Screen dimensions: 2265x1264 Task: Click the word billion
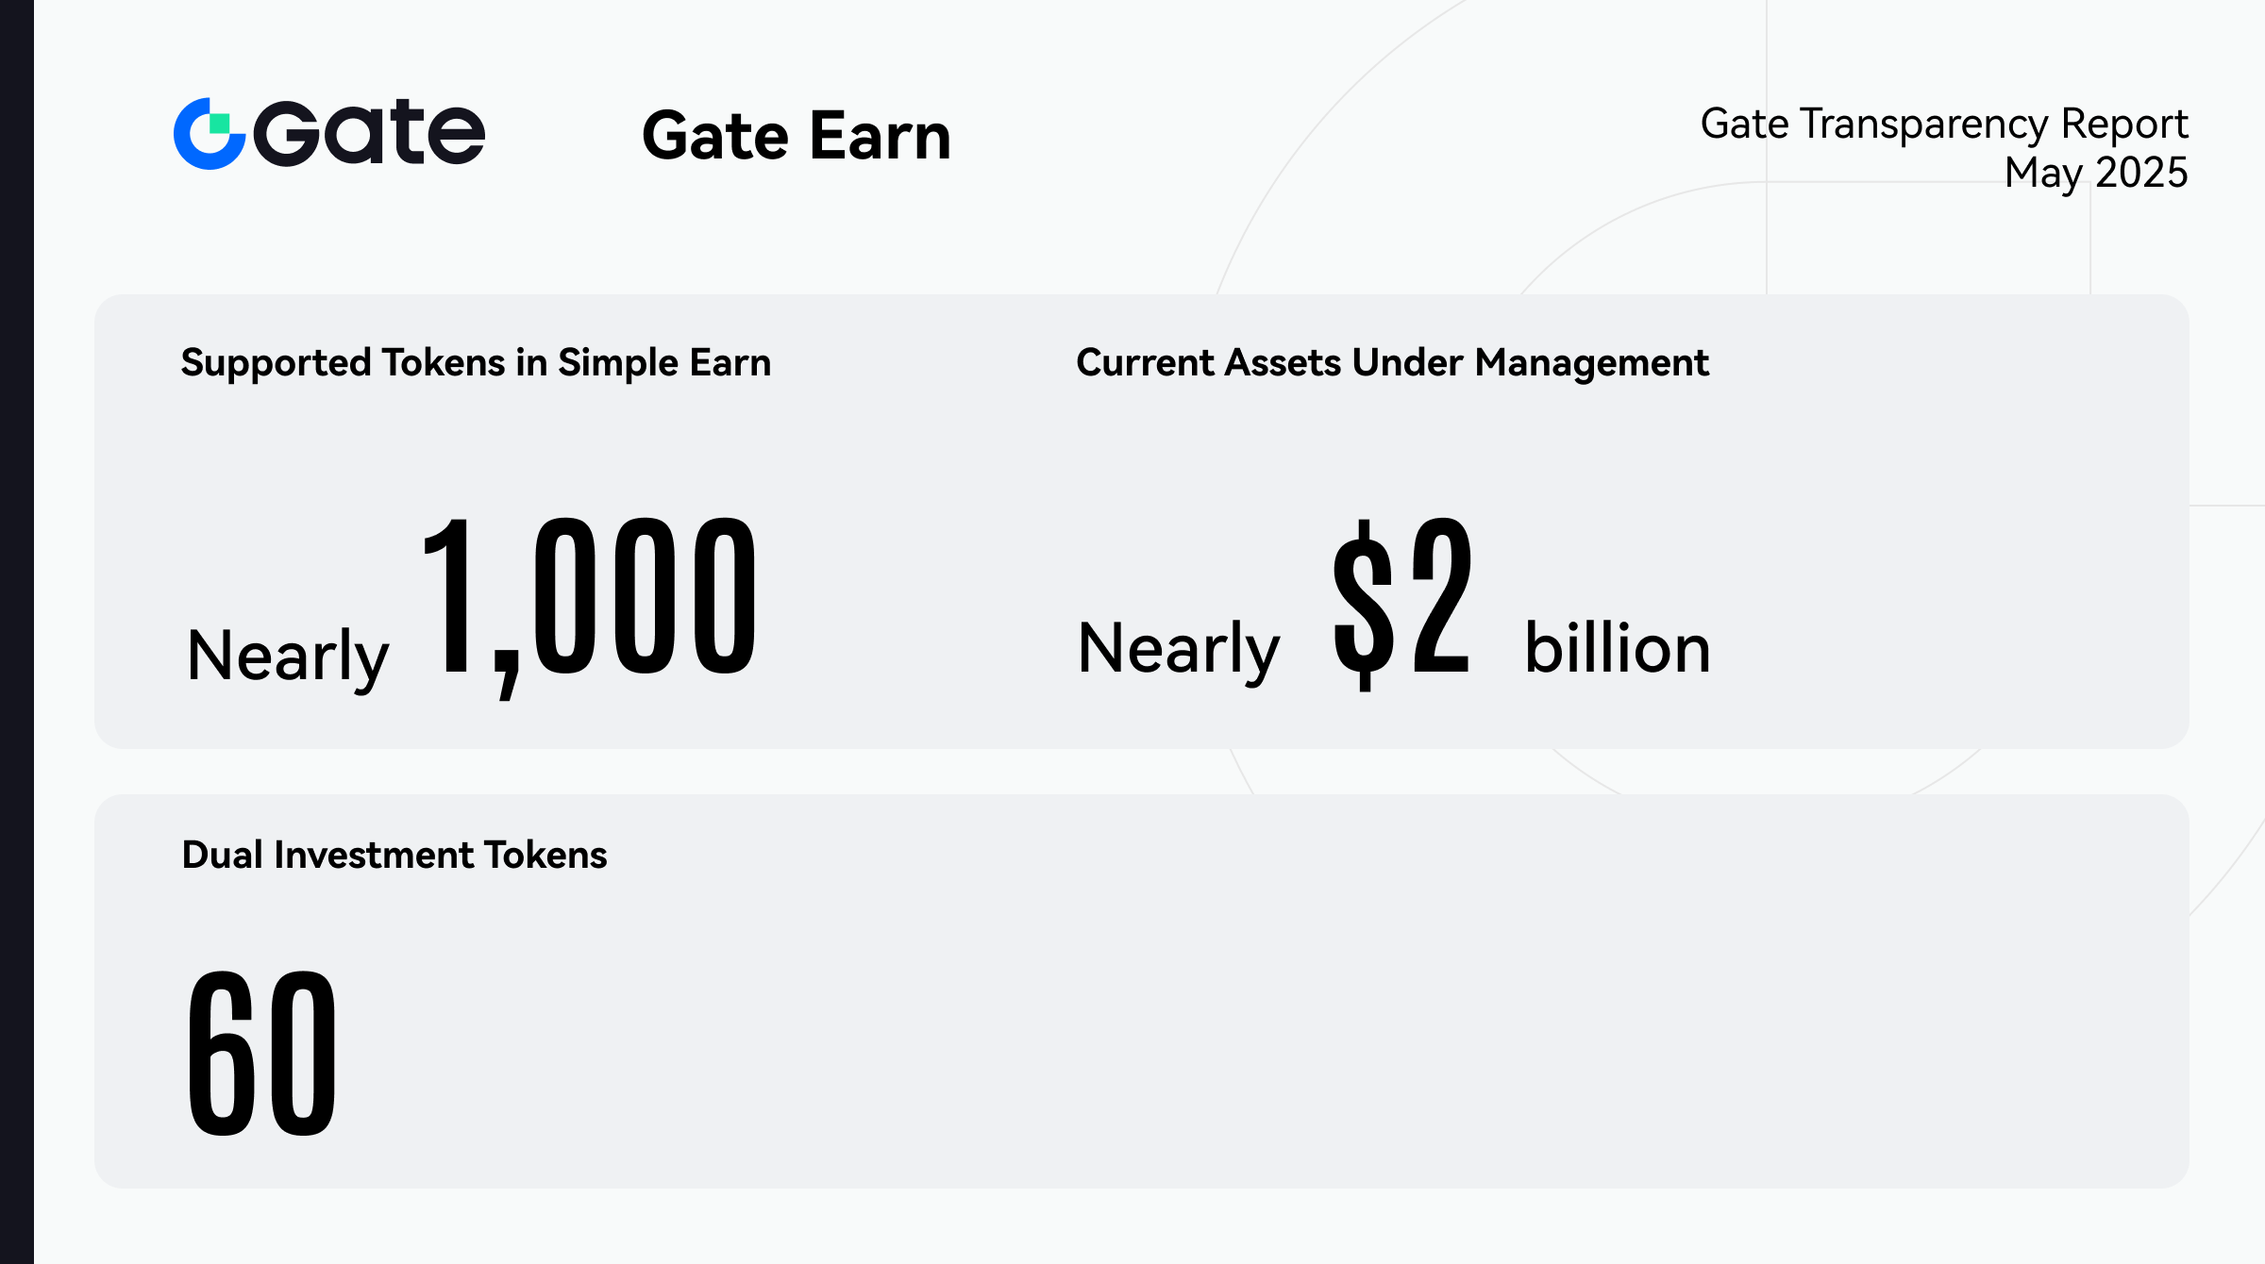(1617, 649)
